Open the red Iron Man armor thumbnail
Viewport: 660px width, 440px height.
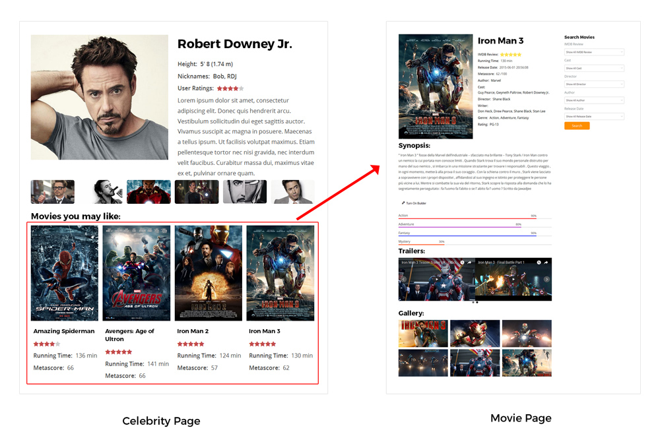pos(148,192)
